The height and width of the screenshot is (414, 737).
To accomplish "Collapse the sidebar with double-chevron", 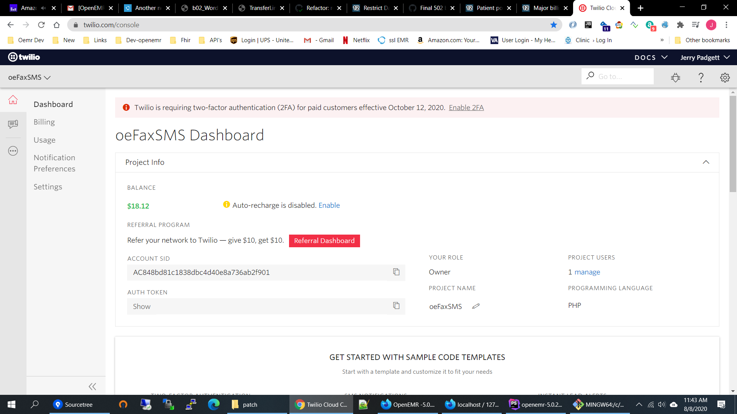I will click(93, 386).
